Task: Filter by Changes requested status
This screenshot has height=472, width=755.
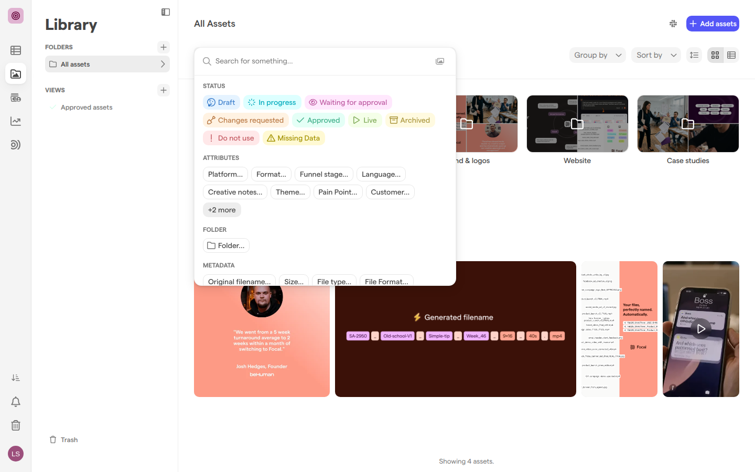Action: [x=246, y=120]
